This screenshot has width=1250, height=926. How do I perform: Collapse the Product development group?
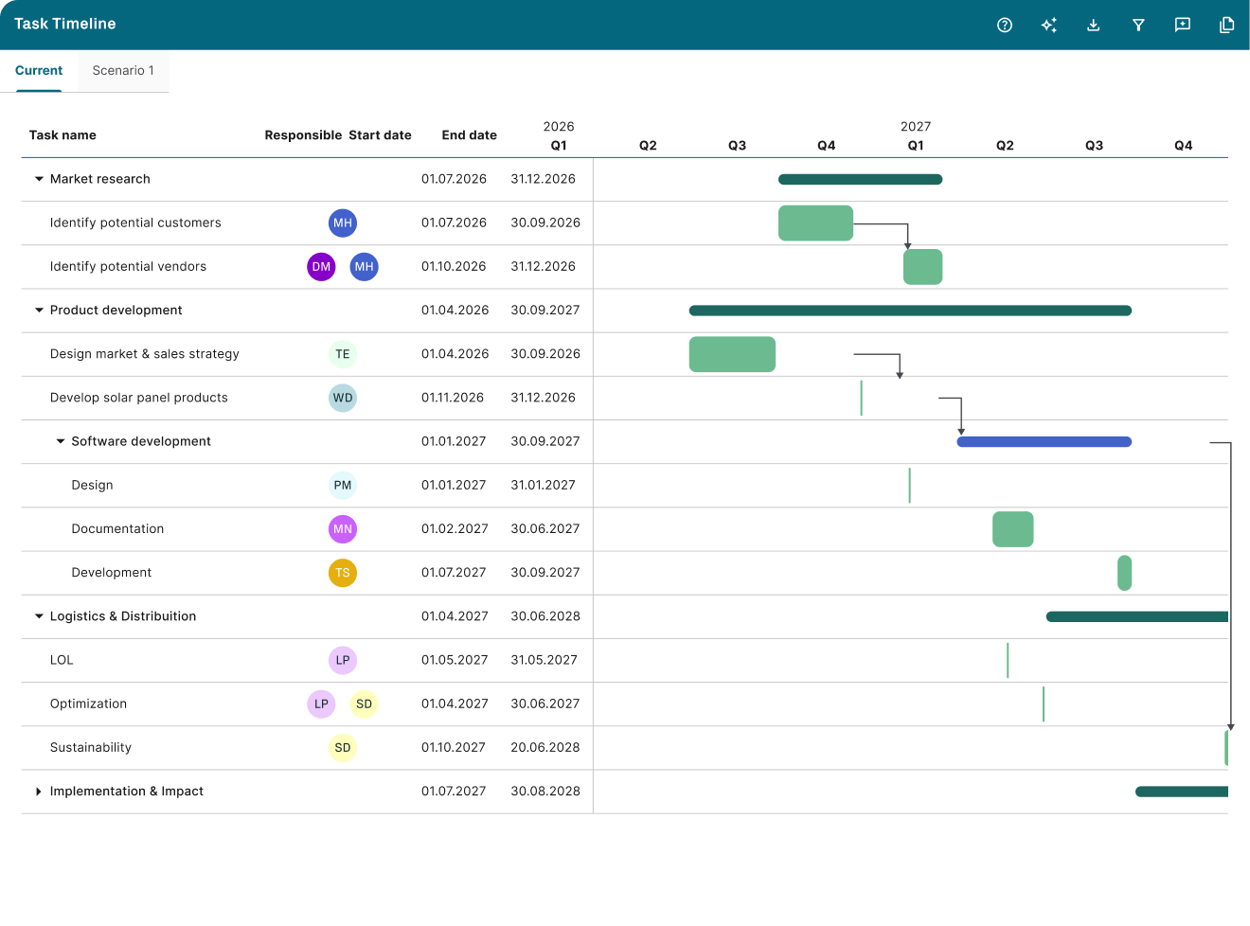[39, 311]
